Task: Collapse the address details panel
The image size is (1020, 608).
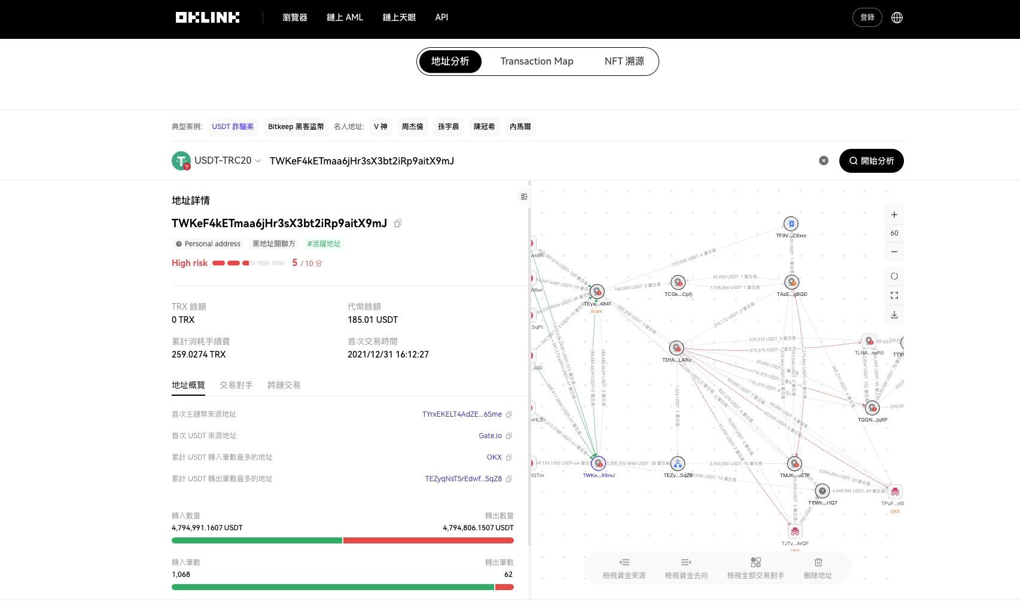Action: 524,197
